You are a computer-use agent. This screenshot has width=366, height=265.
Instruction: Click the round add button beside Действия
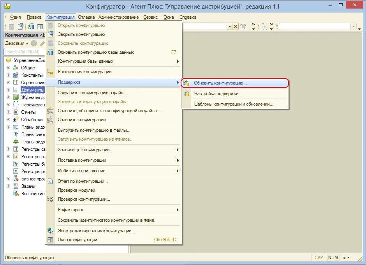tap(34, 43)
